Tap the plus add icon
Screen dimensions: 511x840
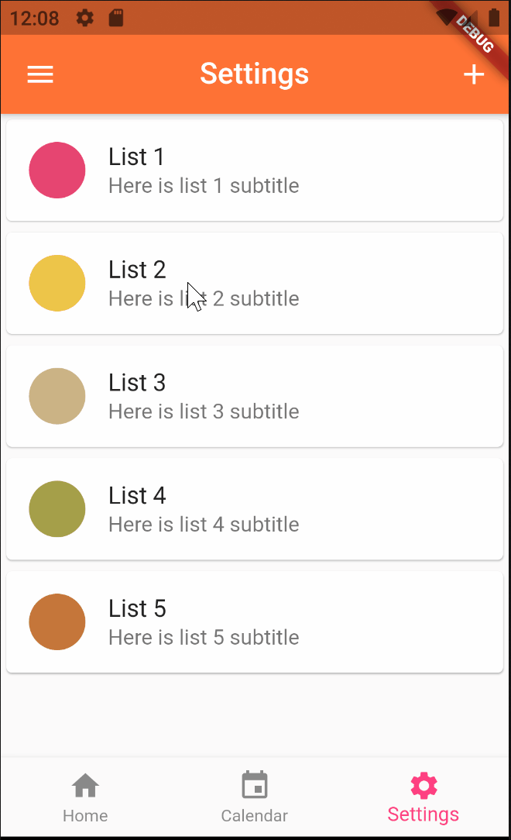(x=473, y=74)
